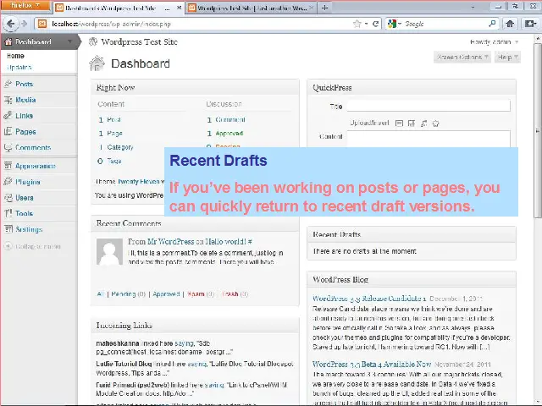Screen dimensions: 542x406
Task: Collapse the Dashboard submenu arrow
Action: click(x=69, y=41)
